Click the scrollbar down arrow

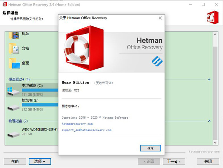click(215, 142)
